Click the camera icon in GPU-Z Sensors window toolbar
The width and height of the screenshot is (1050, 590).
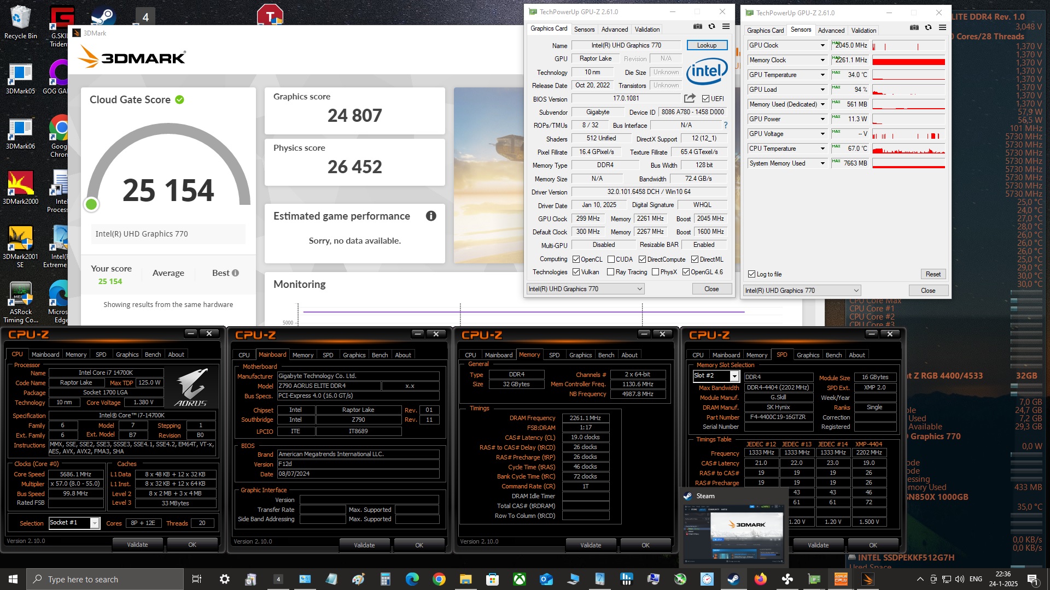coord(914,27)
